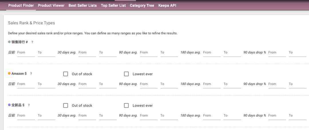Enable Out of stock for Amazon $
The height and width of the screenshot is (130, 309).
click(66, 74)
